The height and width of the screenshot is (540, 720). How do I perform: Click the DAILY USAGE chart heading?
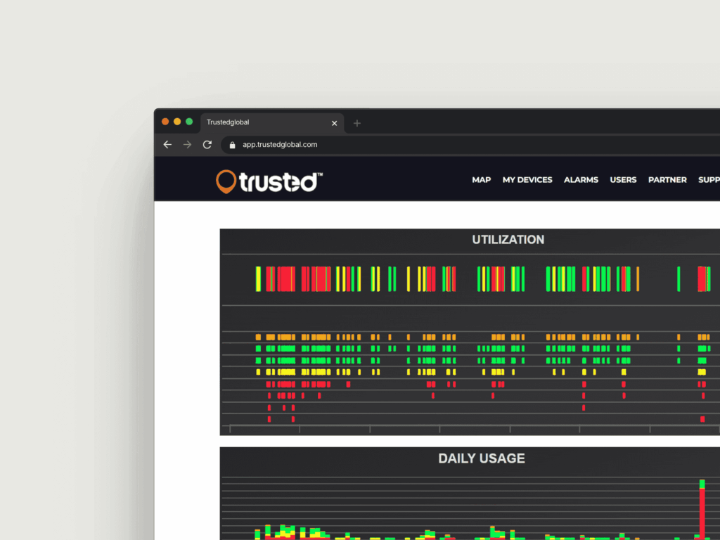pyautogui.click(x=482, y=458)
